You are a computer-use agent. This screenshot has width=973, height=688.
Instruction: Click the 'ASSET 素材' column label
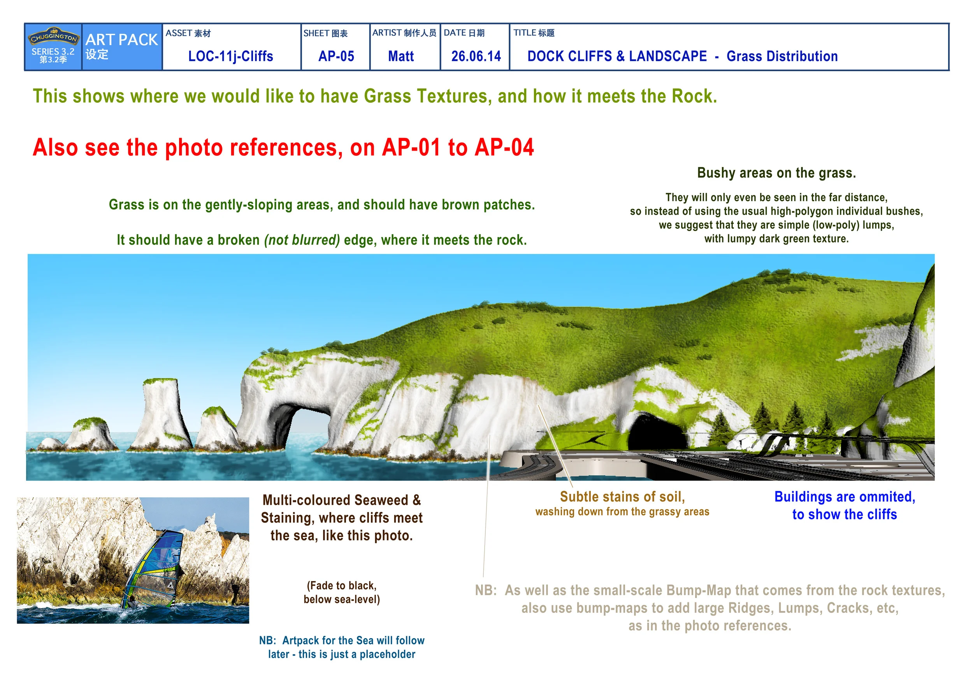point(188,33)
